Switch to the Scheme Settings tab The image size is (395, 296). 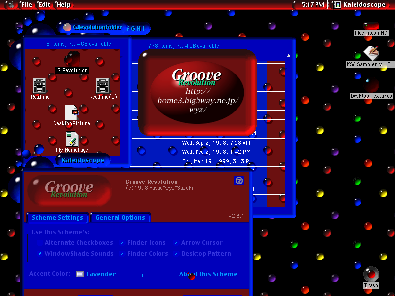[57, 218]
